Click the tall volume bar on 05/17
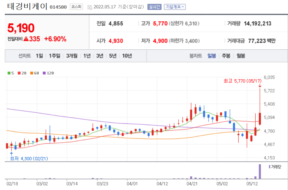Viewport: 288px width, 190px height. tap(260, 171)
